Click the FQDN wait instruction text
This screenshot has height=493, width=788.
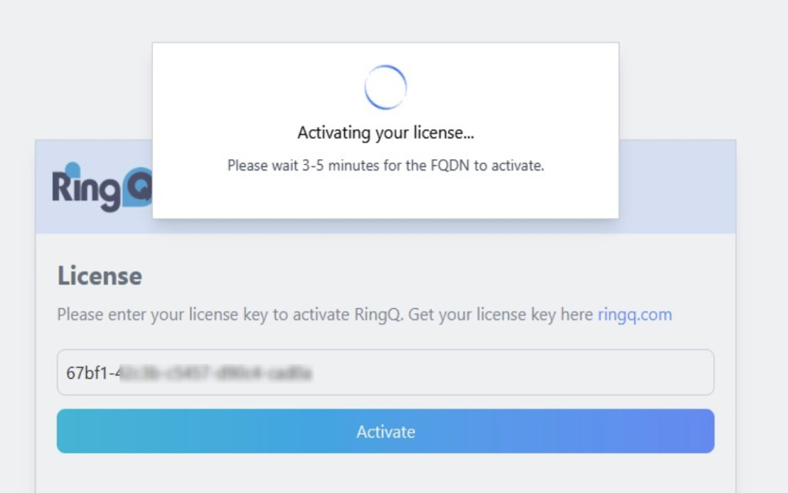[x=385, y=164]
